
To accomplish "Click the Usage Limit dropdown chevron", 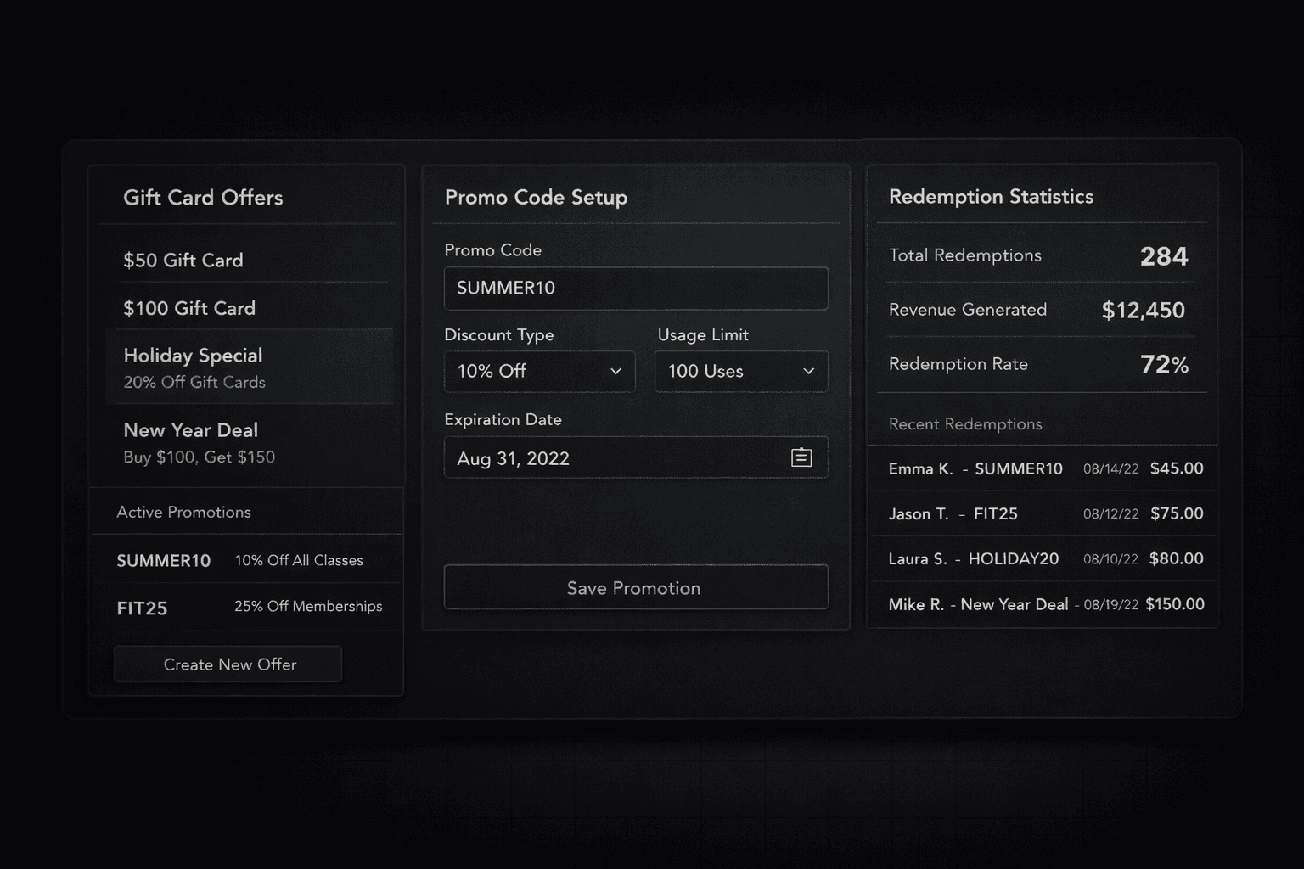I will [808, 371].
